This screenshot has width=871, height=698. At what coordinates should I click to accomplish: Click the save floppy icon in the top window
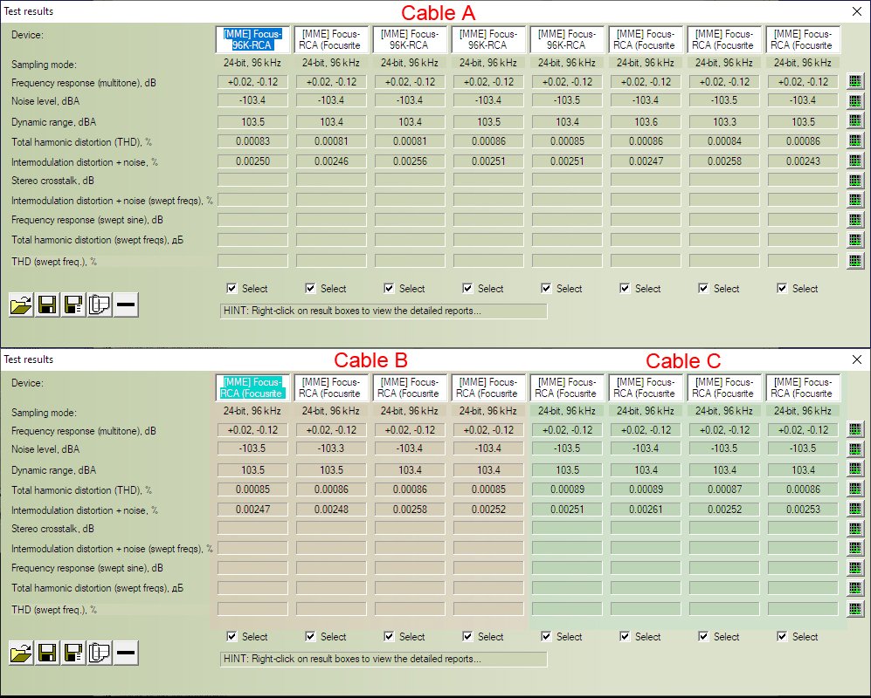(47, 305)
